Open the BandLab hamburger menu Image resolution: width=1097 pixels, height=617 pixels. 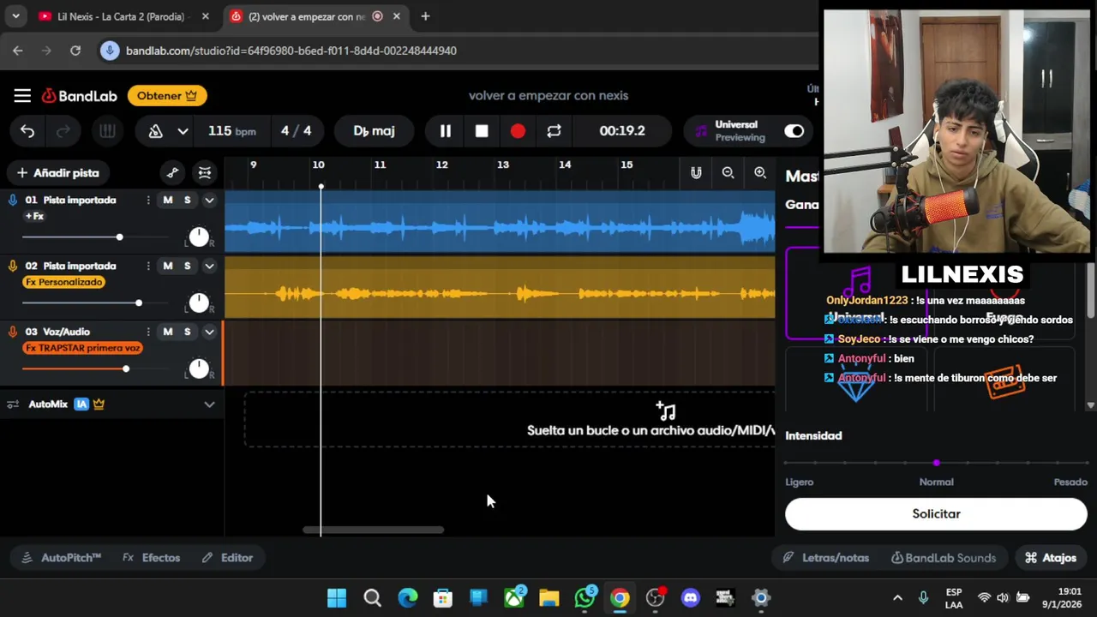click(x=22, y=96)
